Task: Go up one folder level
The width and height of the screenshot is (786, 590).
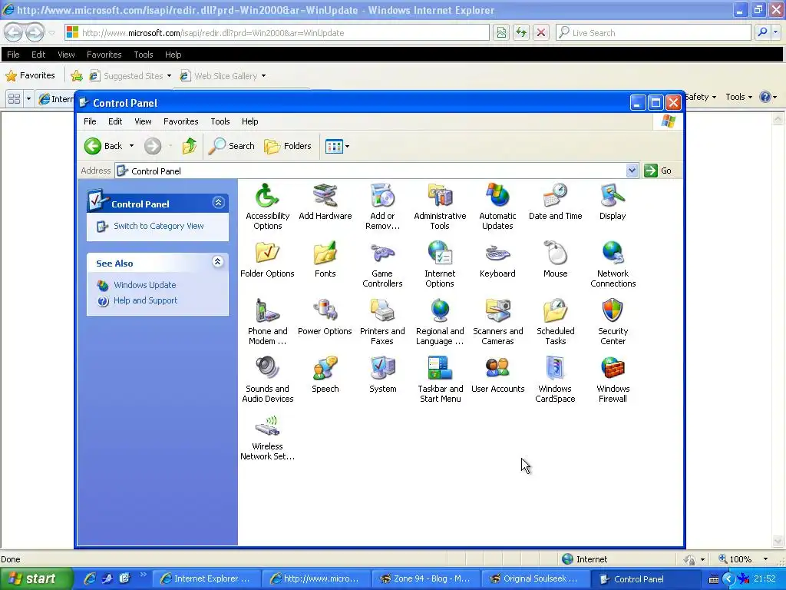Action: click(189, 146)
